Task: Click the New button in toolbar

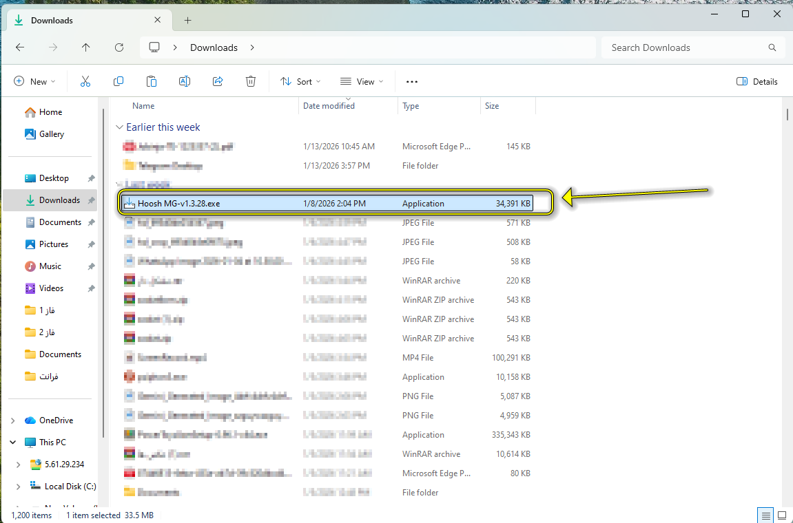Action: [34, 81]
